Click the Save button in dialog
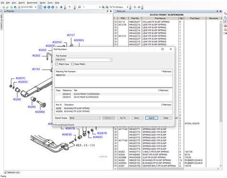 click(137, 118)
